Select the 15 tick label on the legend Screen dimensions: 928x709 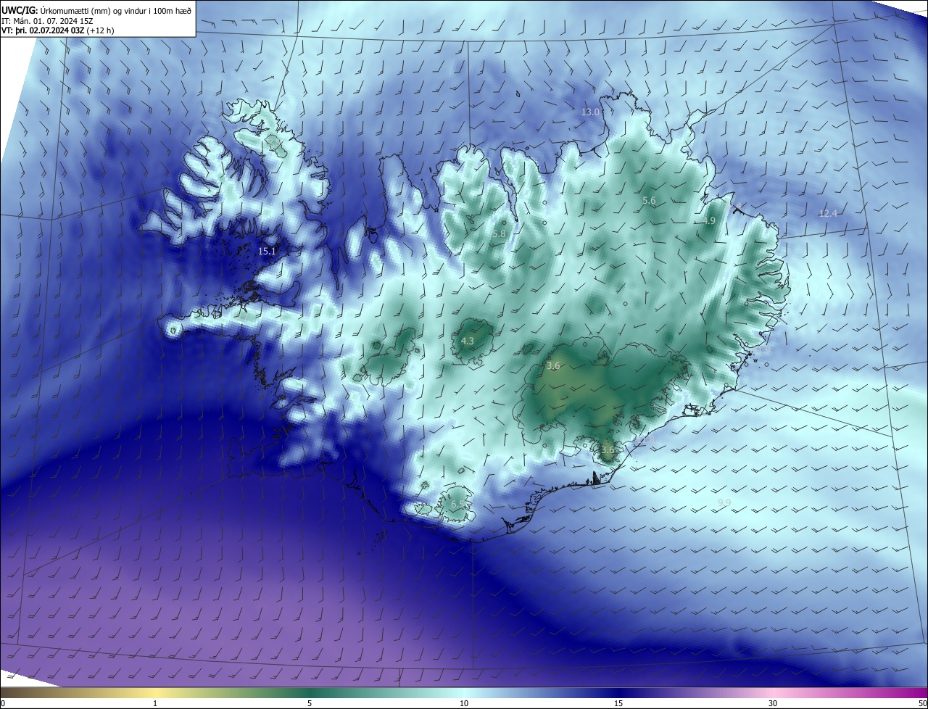pos(618,703)
